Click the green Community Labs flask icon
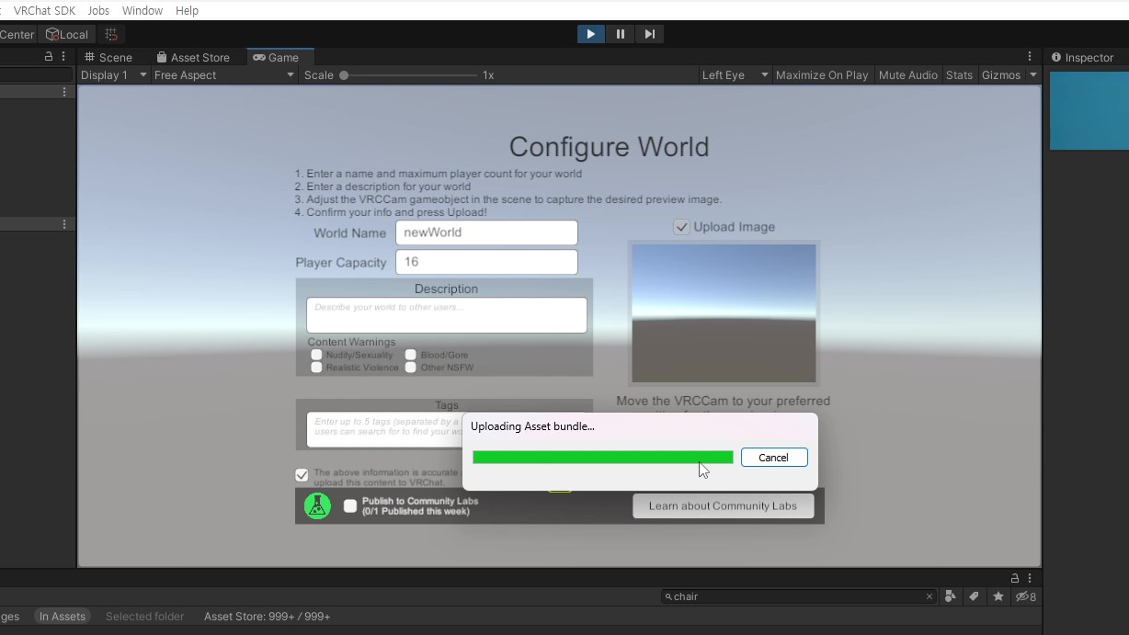The width and height of the screenshot is (1129, 635). pos(317,505)
